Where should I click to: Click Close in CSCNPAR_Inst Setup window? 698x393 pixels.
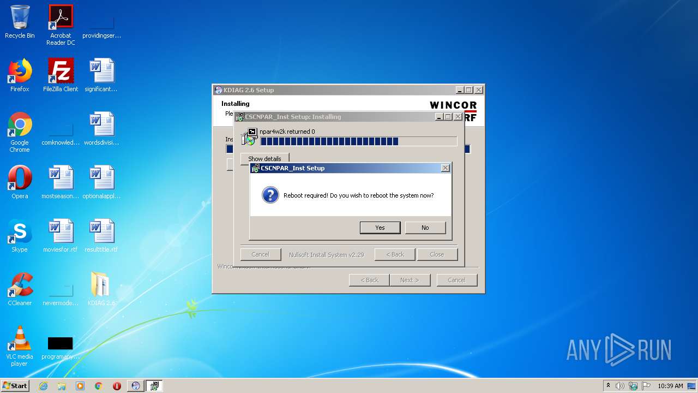coord(437,254)
